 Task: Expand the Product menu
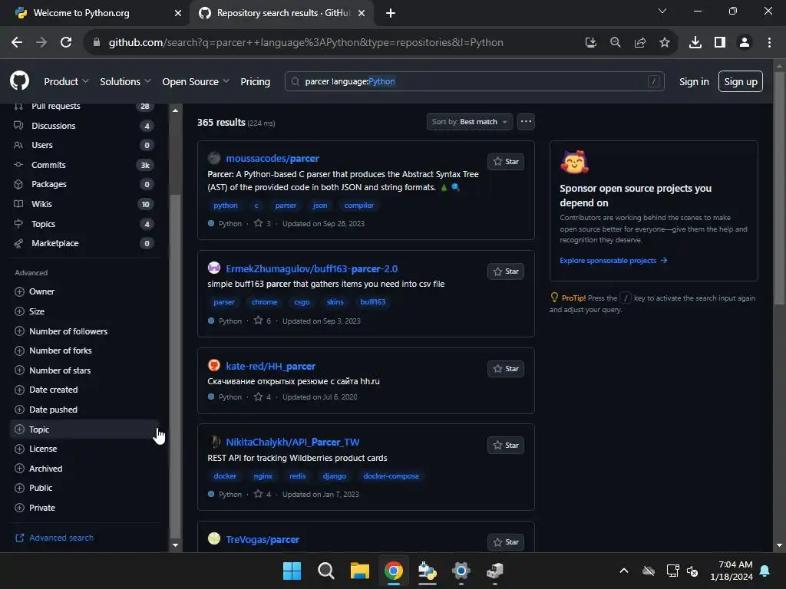click(x=66, y=81)
